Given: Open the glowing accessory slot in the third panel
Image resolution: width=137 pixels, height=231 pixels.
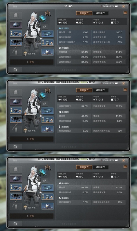Looking at the screenshot, I should (48, 206).
